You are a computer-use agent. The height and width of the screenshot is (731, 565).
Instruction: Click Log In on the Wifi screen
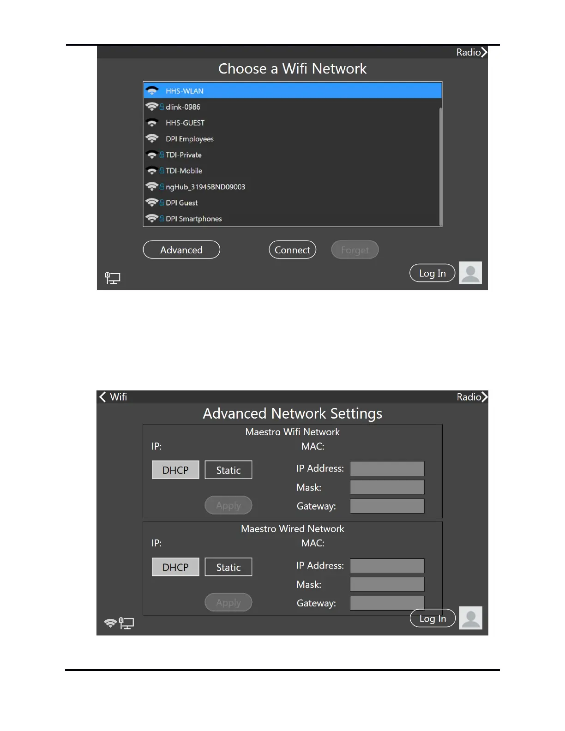click(x=433, y=273)
